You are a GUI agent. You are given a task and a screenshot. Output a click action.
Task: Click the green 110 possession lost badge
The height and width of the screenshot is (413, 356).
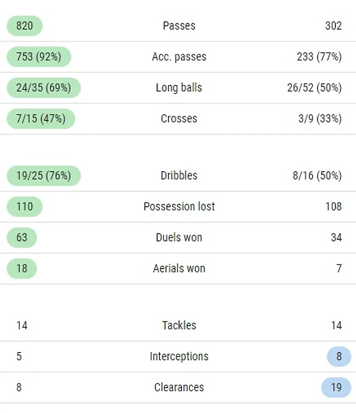[x=24, y=206]
